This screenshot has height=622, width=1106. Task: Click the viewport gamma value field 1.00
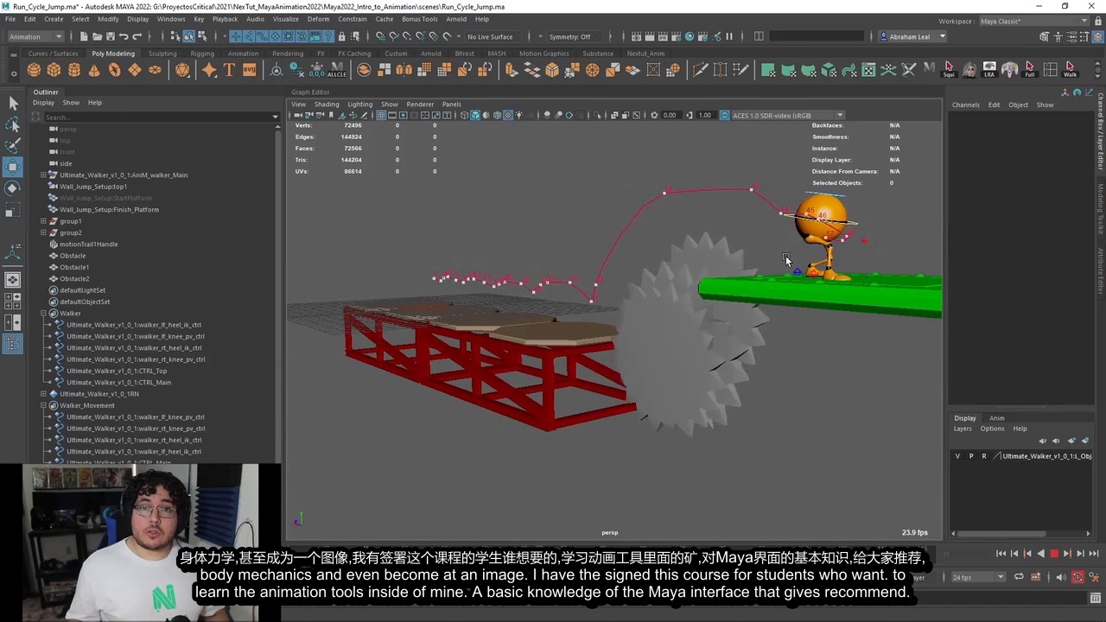705,115
